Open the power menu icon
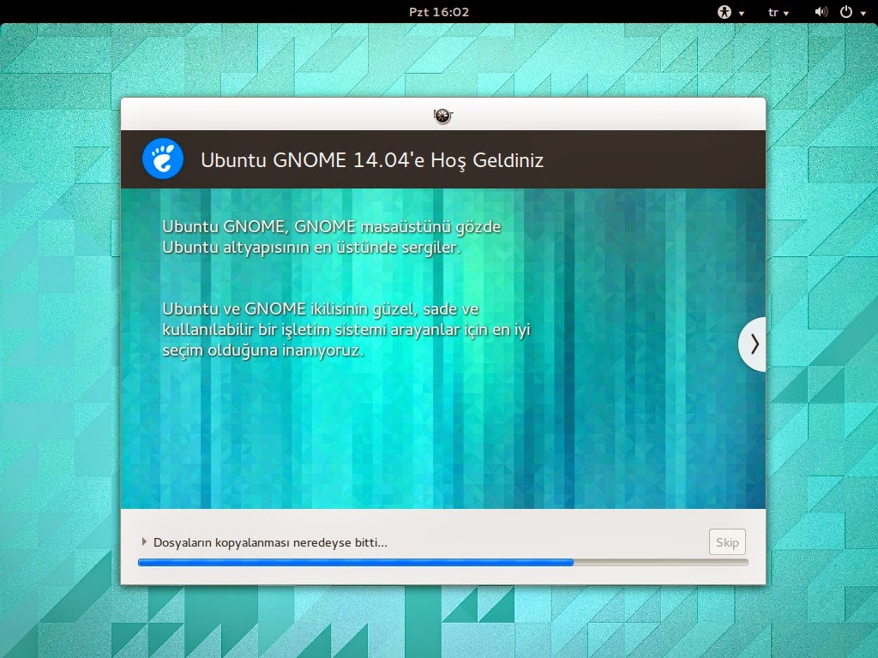This screenshot has width=878, height=658. point(846,12)
